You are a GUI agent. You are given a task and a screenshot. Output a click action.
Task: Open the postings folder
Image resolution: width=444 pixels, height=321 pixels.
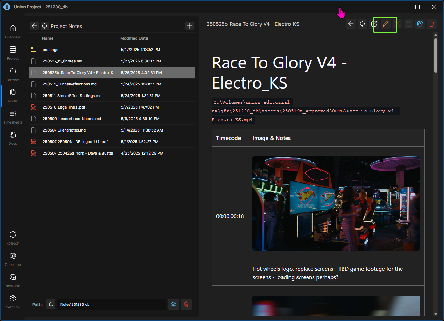tap(112, 50)
